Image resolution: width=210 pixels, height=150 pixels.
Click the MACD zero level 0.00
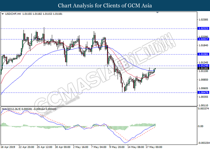[201, 126]
